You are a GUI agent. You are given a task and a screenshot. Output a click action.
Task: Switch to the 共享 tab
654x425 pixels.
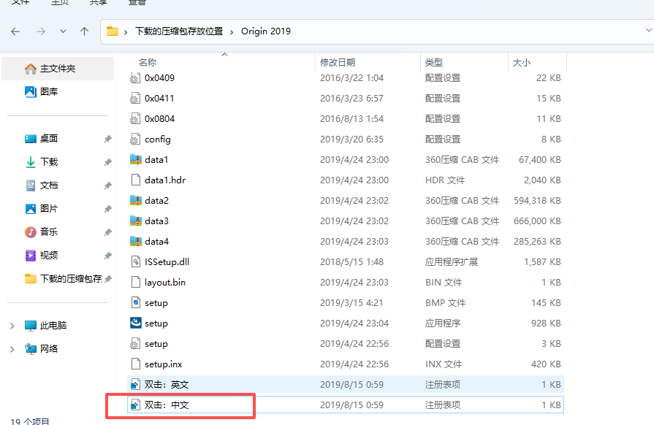click(99, 3)
